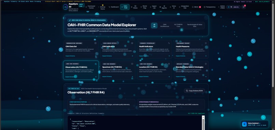Select the OAH-FHIR nav tab

coord(125,7)
